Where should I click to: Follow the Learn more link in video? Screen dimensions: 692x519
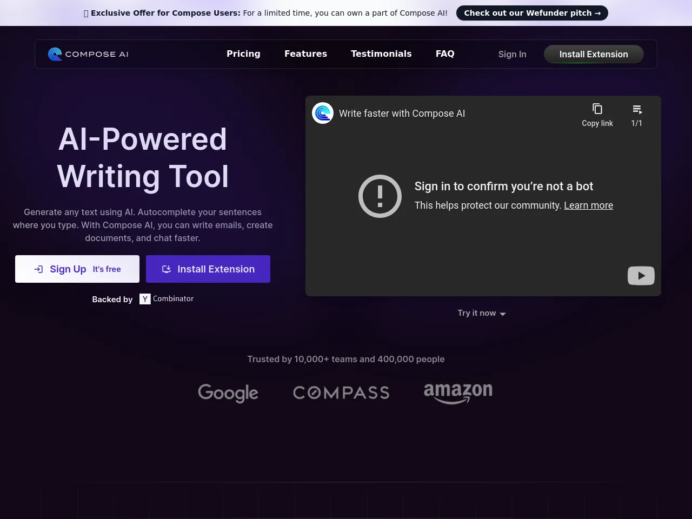(x=588, y=205)
